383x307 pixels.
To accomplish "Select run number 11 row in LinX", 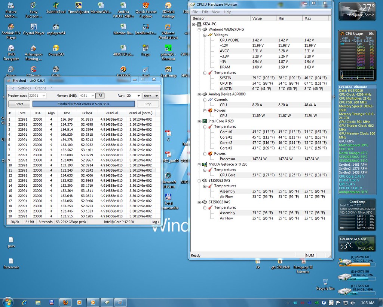I will (82, 171).
